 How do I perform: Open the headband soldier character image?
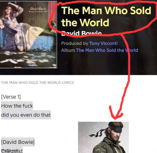103,137
